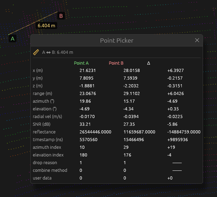Click Point B azimuth value 15.17
This screenshot has width=217, height=197.
pos(129,101)
